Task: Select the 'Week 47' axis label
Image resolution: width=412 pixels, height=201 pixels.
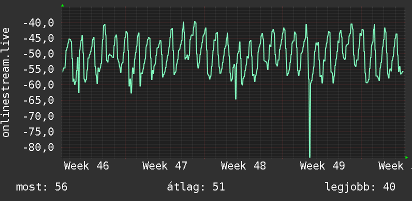Action: 164,166
